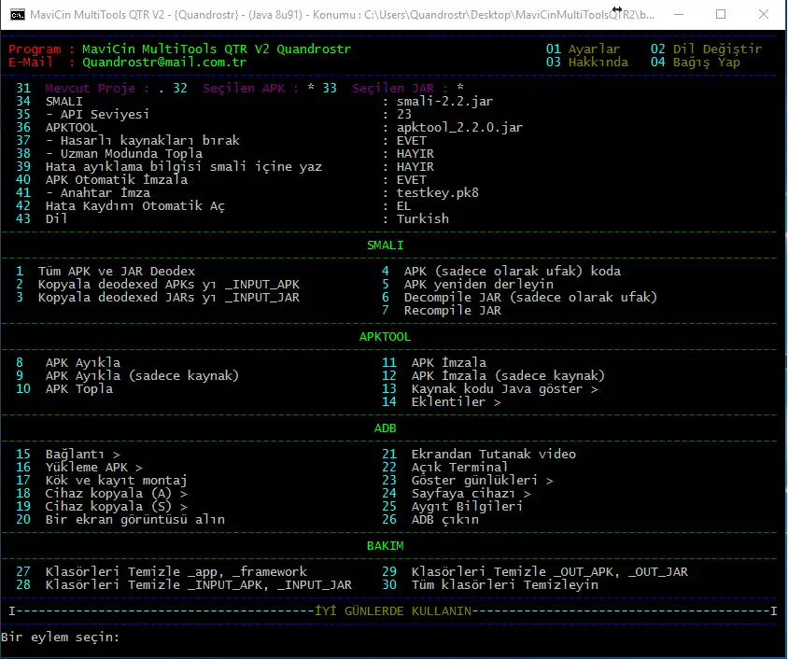Viewport: 788px width, 659px height.
Task: Open "Kaynak kodu Java göster >" submenu
Action: pyautogui.click(x=504, y=388)
